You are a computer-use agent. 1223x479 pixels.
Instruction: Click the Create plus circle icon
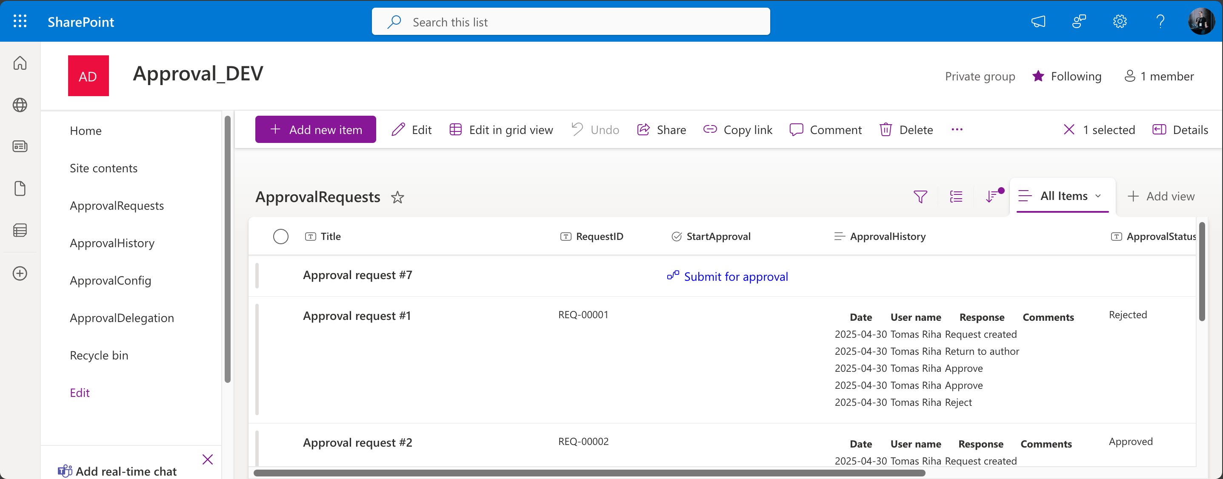20,274
